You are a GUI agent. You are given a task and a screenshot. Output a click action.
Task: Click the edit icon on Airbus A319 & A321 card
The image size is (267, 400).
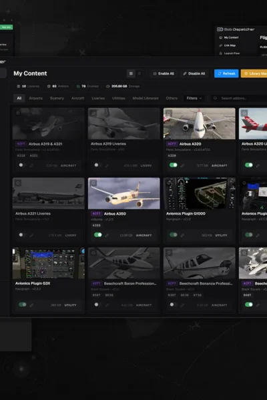coord(31,165)
